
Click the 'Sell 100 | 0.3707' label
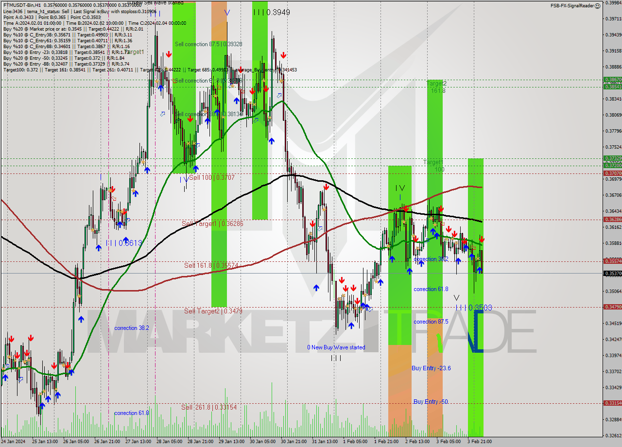point(212,178)
